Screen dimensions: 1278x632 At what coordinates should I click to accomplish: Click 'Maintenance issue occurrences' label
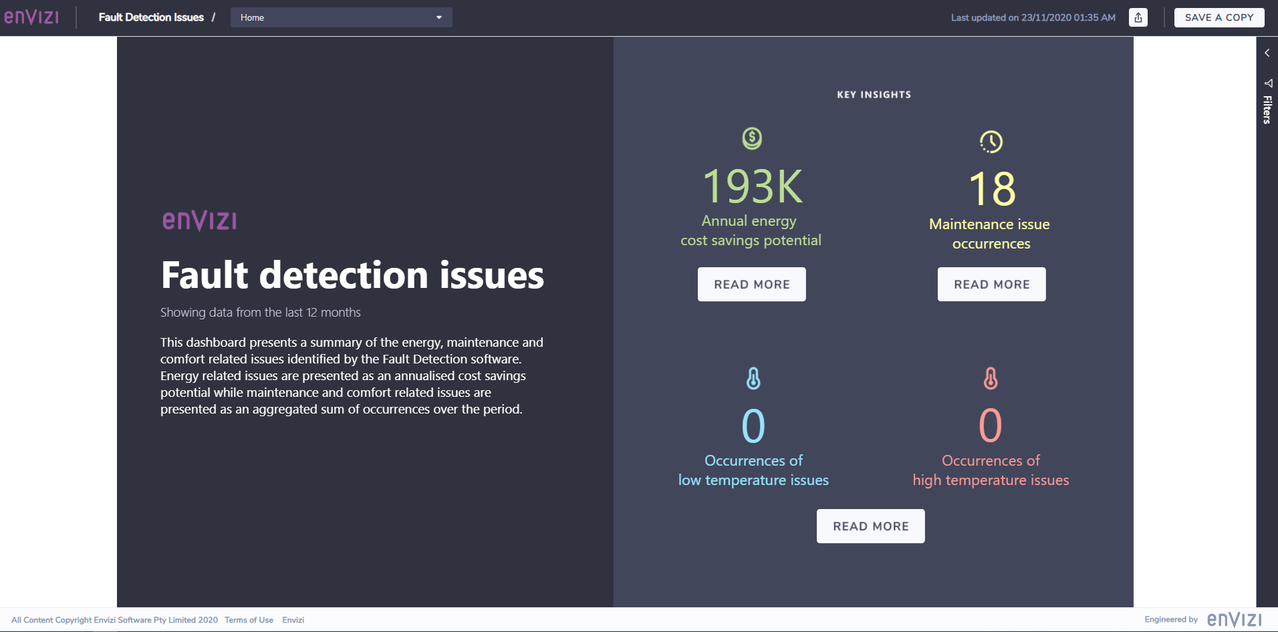[990, 234]
